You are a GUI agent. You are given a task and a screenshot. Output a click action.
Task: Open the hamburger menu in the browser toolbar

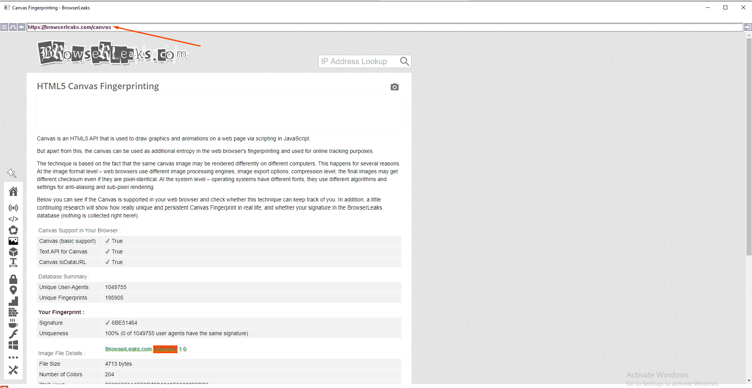(4, 27)
